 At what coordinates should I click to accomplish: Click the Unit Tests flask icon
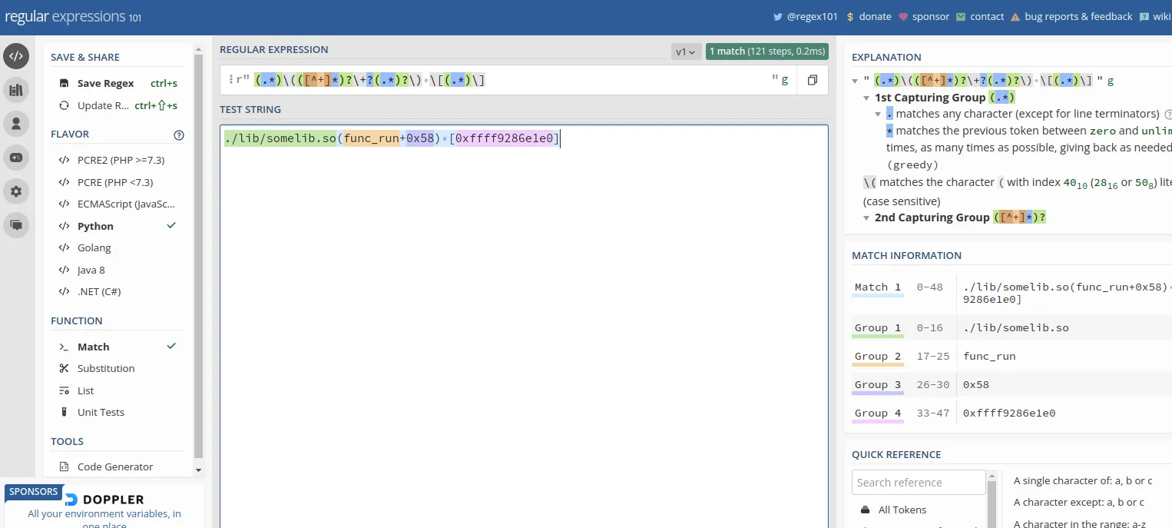click(64, 412)
